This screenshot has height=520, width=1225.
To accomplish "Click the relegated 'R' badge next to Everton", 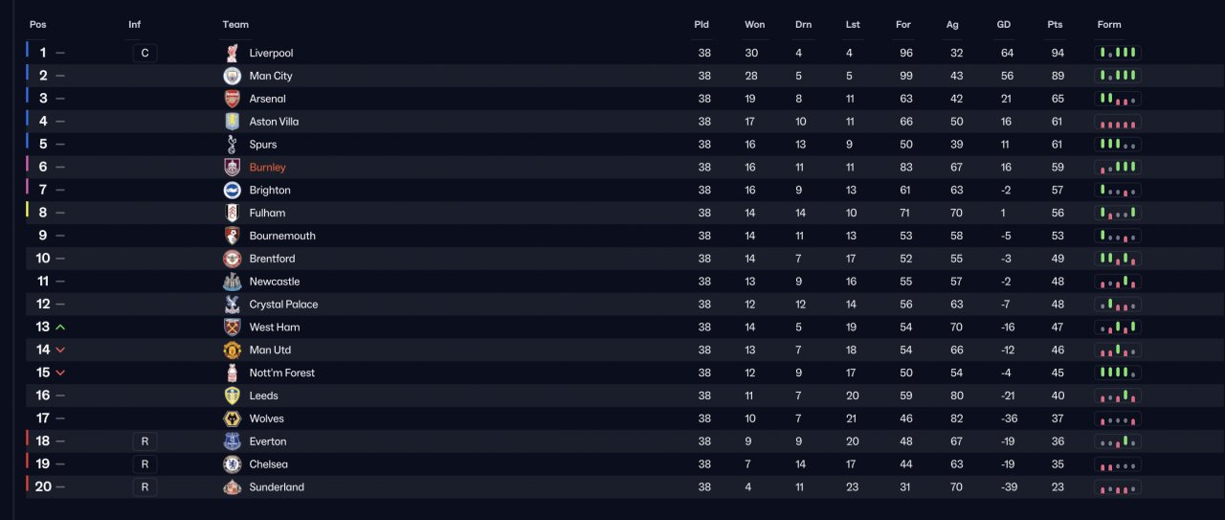I will coord(145,441).
